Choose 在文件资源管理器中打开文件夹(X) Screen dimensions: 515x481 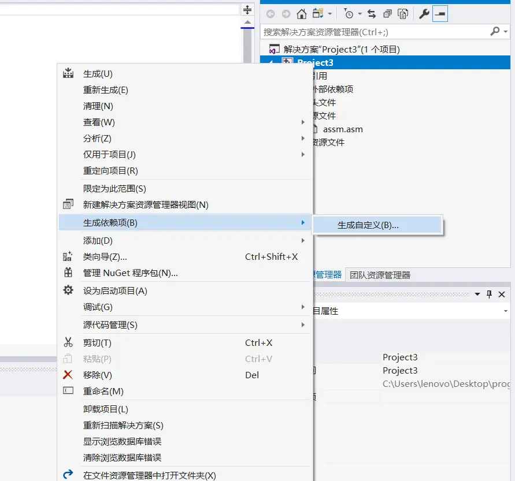coord(185,475)
